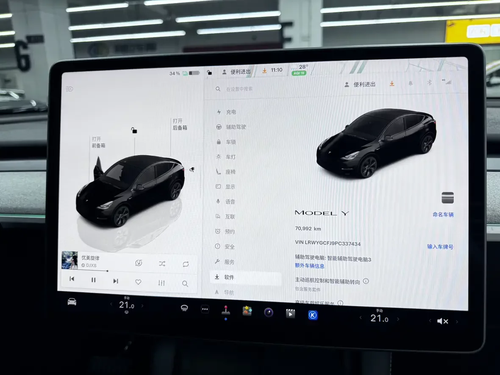The image size is (500, 375).
Task: Open the all-apps three-dots icon
Action: click(205, 309)
